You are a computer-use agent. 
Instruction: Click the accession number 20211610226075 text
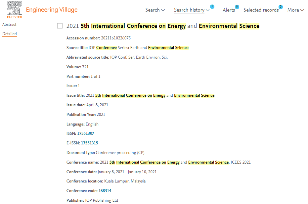point(116,38)
